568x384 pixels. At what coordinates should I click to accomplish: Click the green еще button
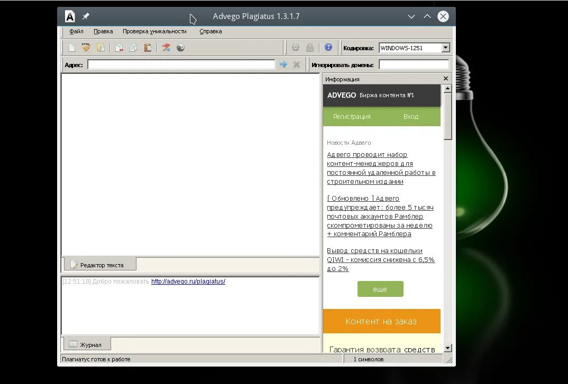click(380, 289)
